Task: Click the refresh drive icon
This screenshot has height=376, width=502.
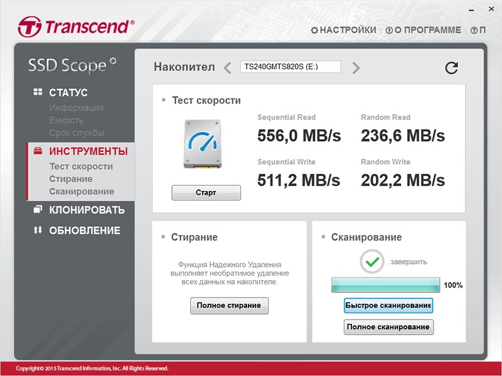Action: (451, 68)
